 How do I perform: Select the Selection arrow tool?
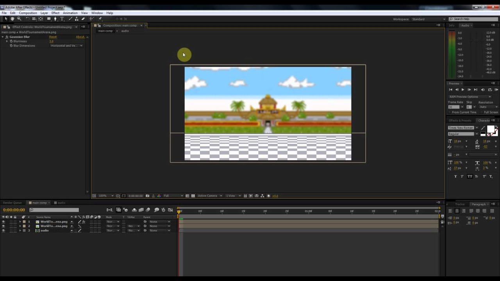pos(6,19)
